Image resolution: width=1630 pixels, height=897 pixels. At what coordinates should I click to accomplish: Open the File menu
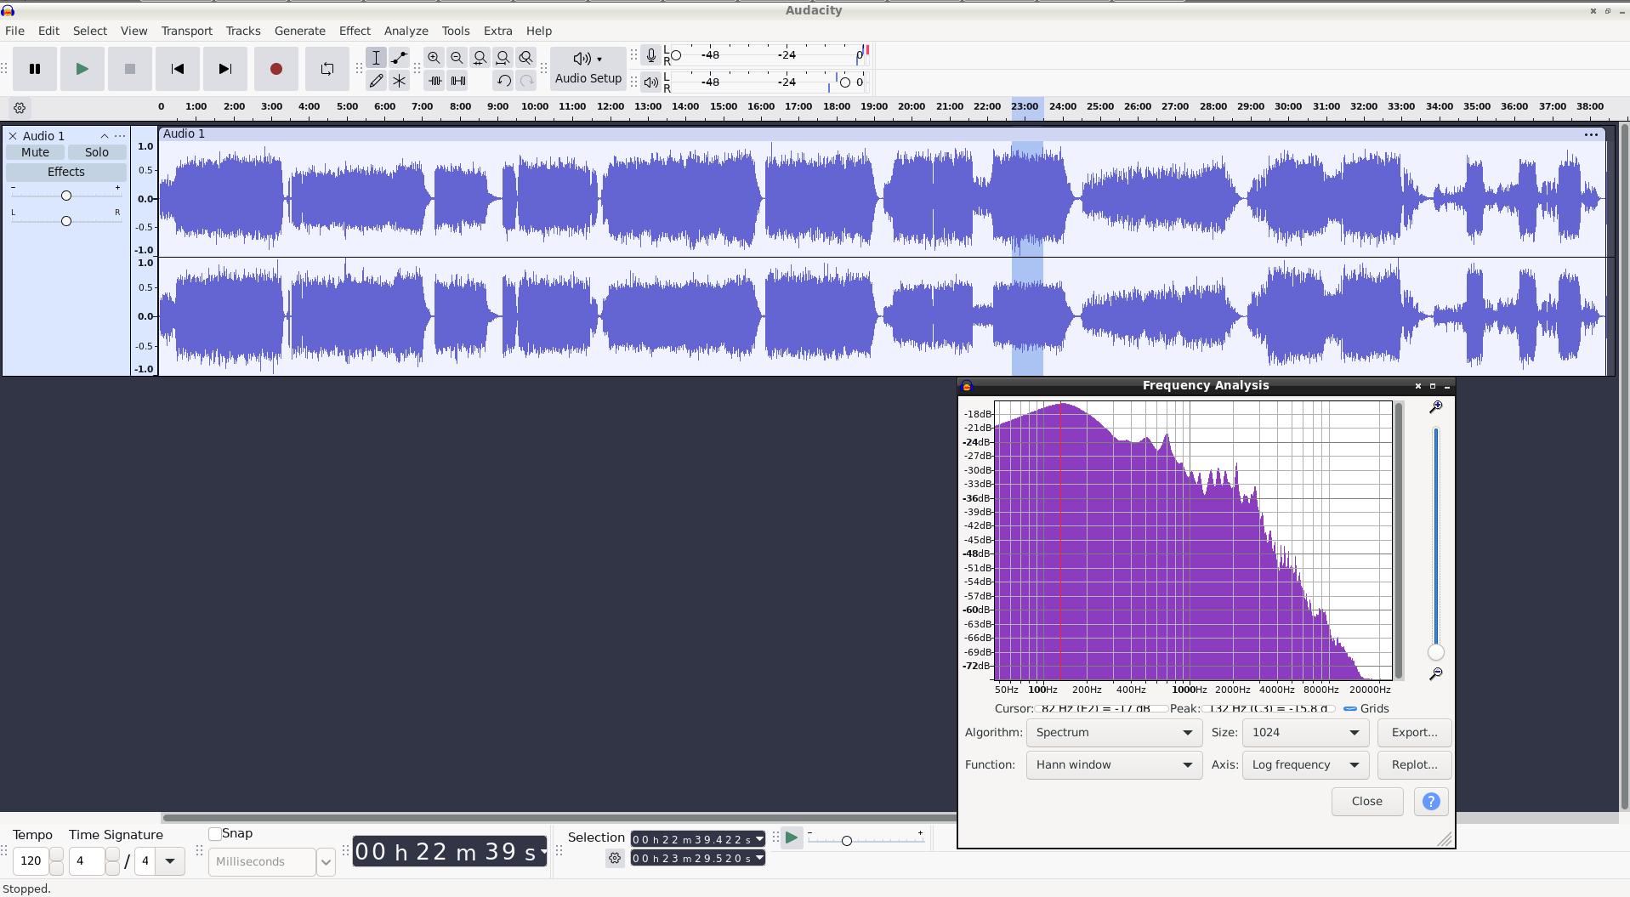(14, 31)
